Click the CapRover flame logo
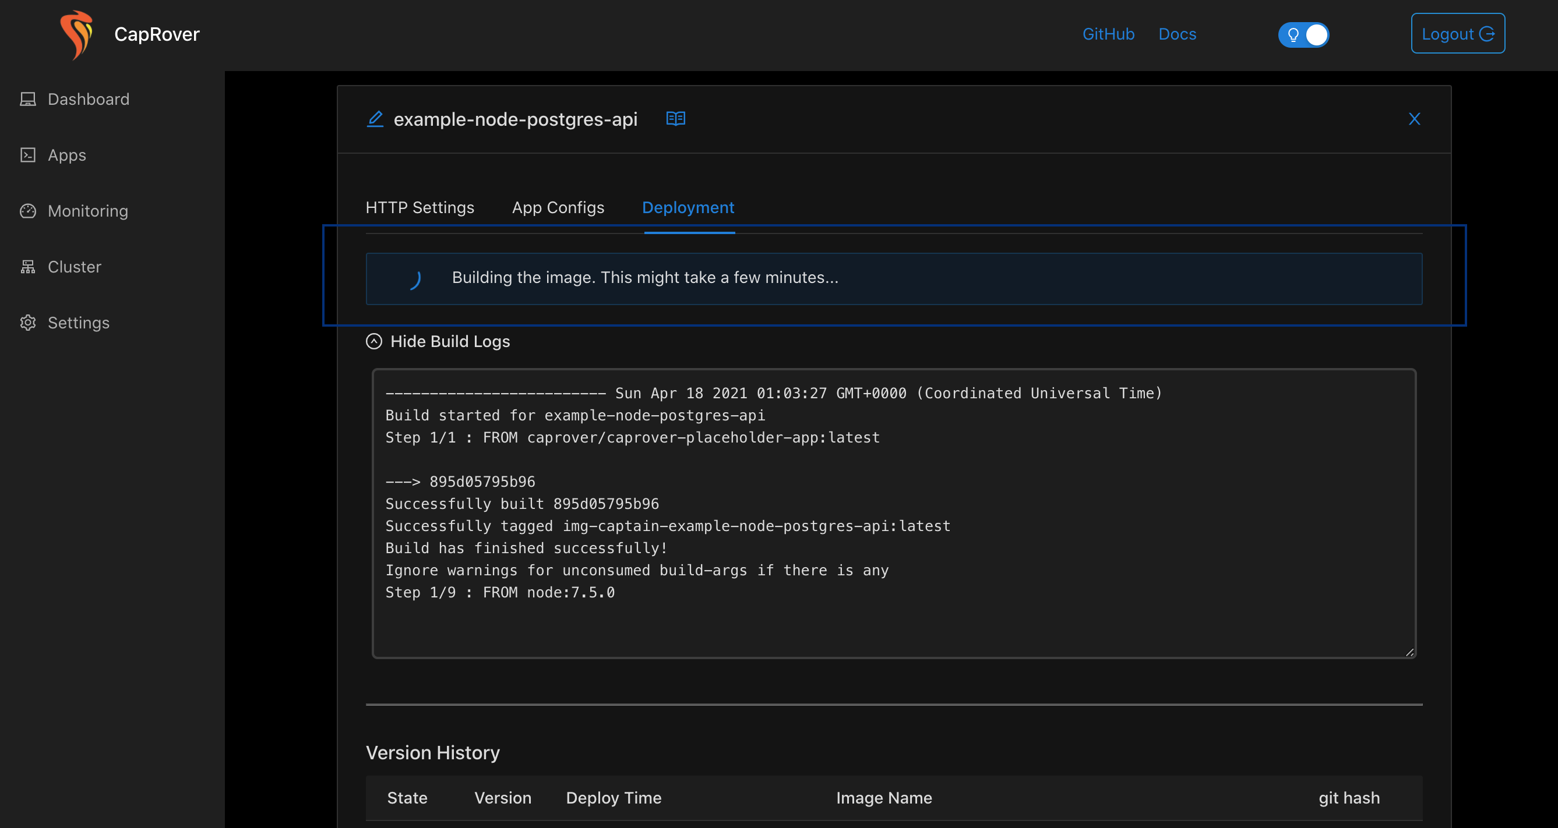 (x=77, y=34)
